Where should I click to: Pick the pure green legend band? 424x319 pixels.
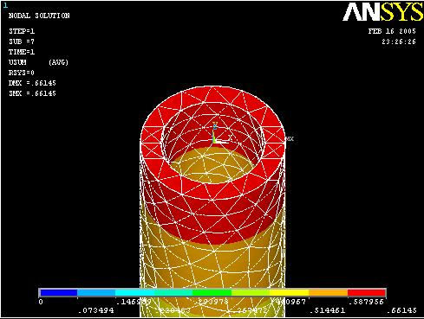click(212, 293)
